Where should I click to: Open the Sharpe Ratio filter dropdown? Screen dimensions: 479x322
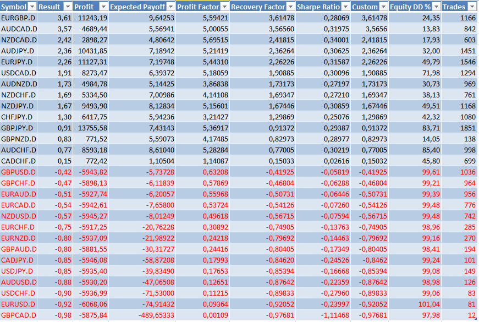[346, 7]
